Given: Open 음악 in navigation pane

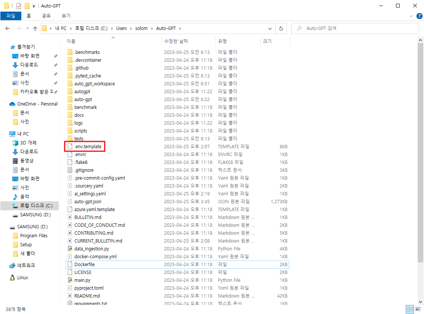Looking at the screenshot, I should 24,196.
